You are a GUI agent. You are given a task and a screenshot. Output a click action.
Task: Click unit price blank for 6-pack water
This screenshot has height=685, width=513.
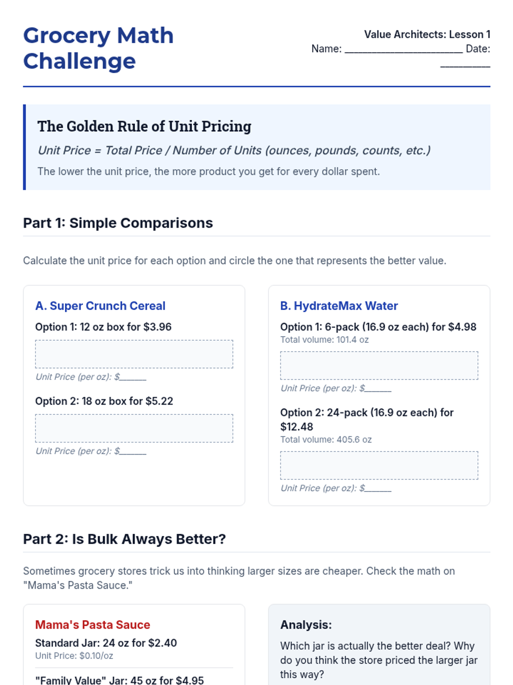pos(378,389)
